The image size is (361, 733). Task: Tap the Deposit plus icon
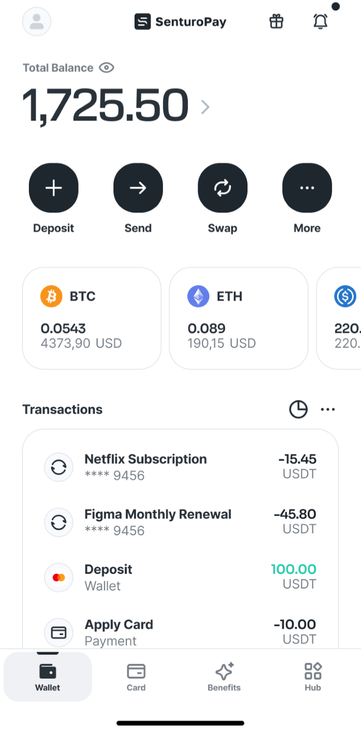tap(53, 188)
